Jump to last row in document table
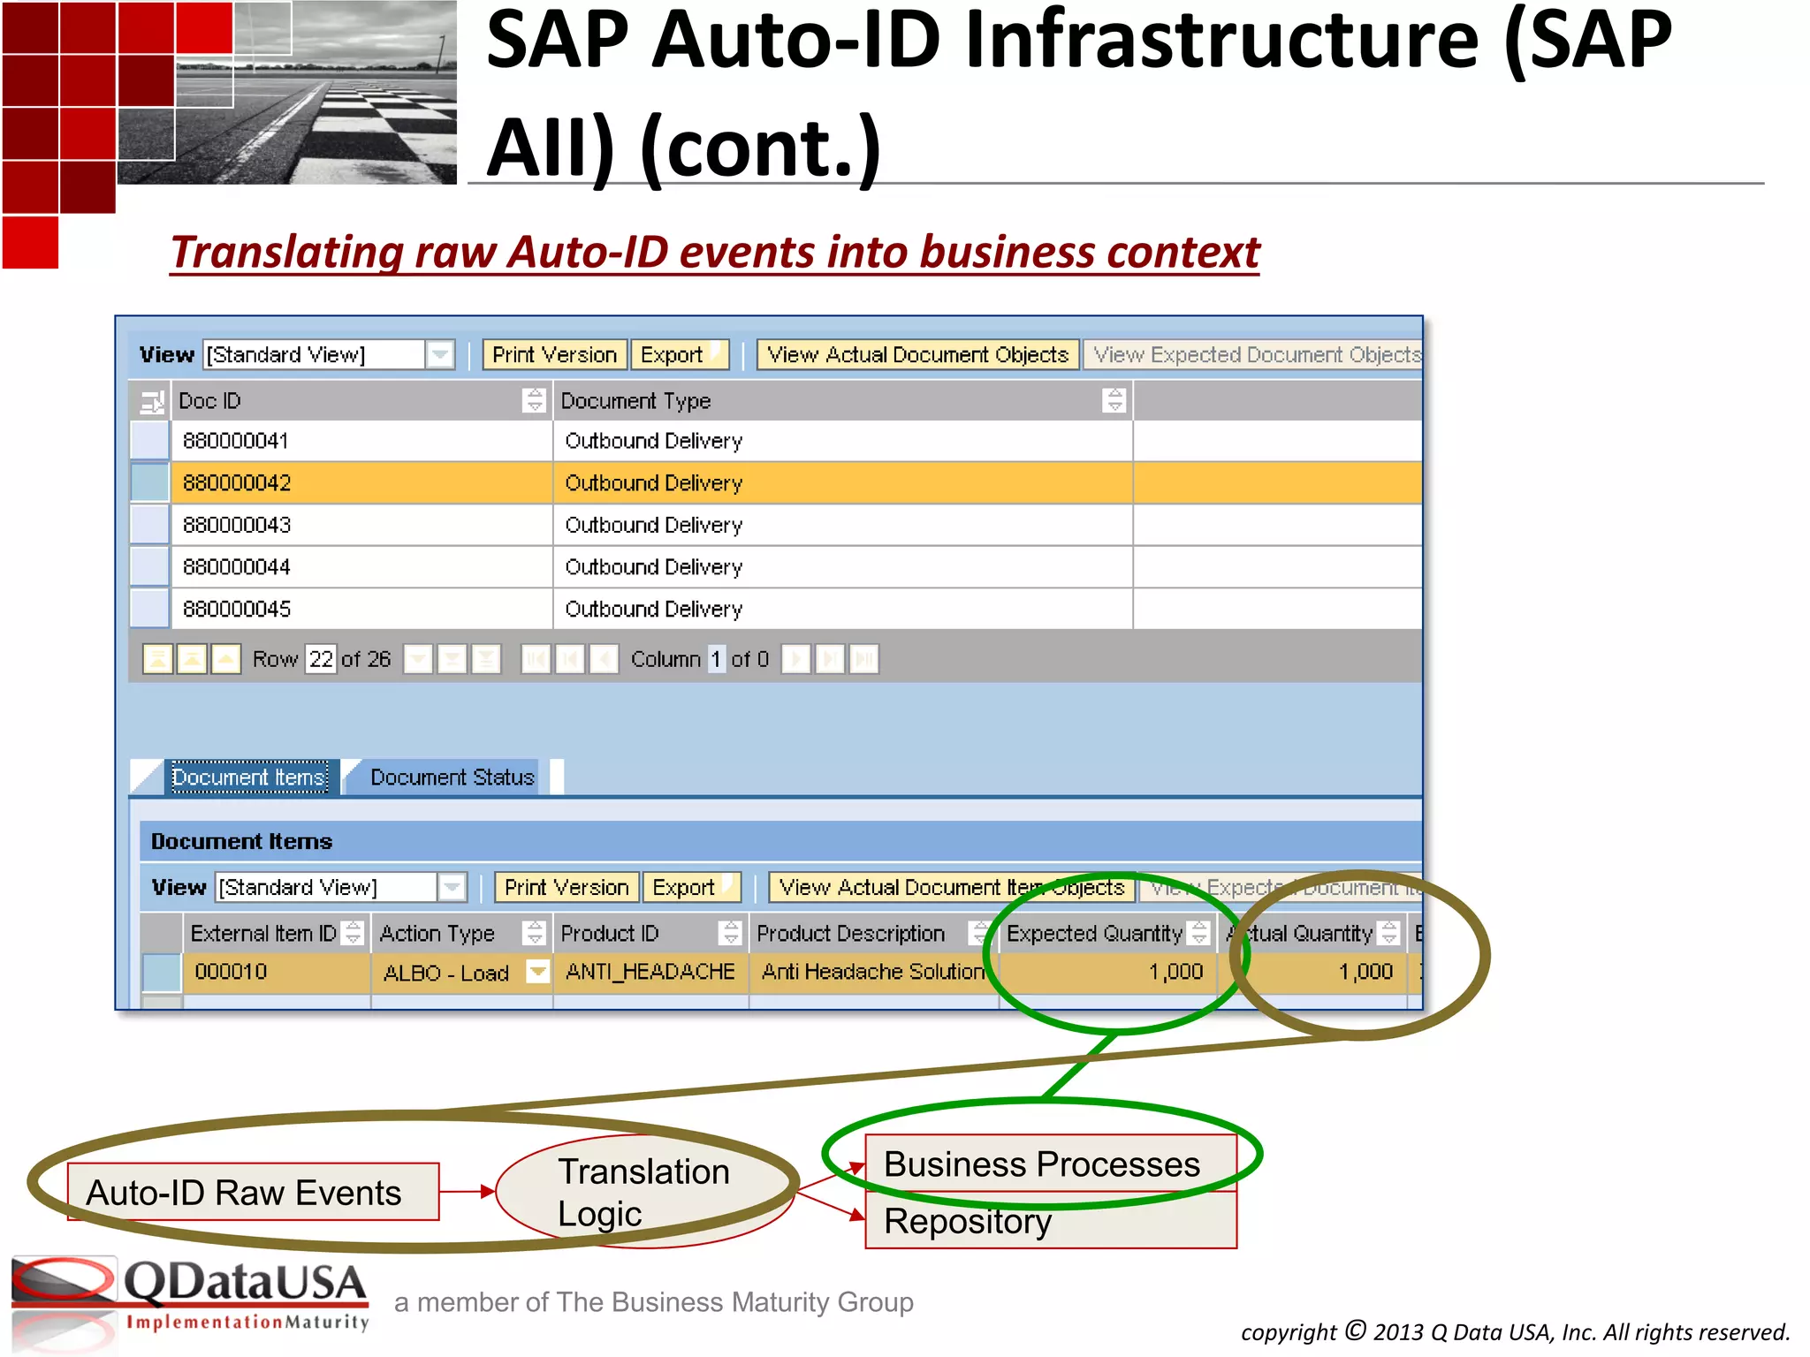The width and height of the screenshot is (1810, 1357). coord(486,659)
